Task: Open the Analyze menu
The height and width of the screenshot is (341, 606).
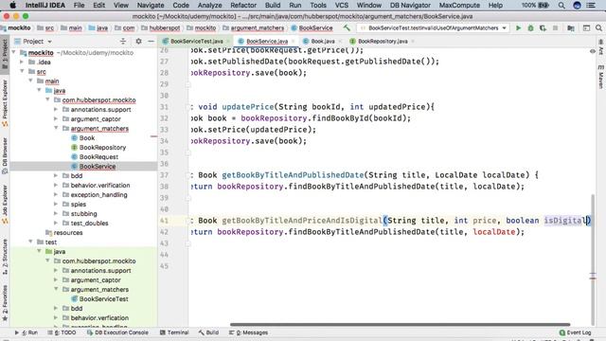Action: coord(210,5)
